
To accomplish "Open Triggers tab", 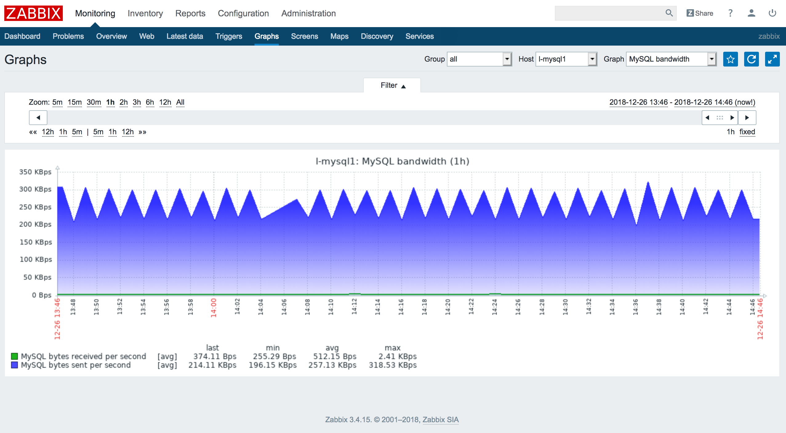I will (229, 36).
